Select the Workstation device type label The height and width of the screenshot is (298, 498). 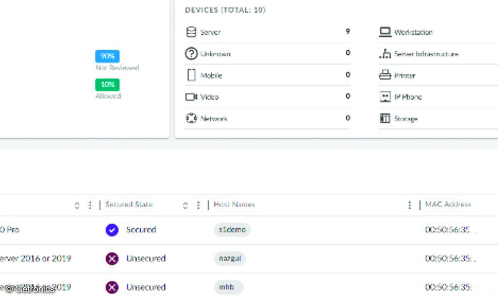413,32
